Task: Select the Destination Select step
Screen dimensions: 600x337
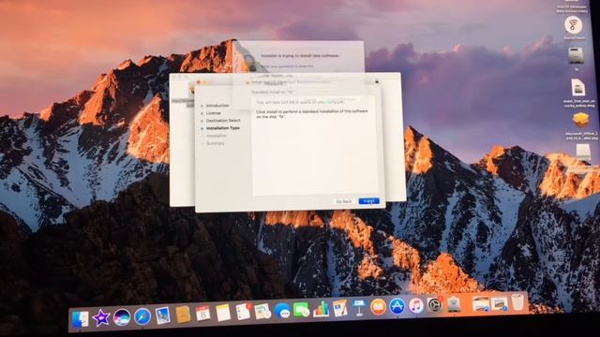Action: (223, 121)
